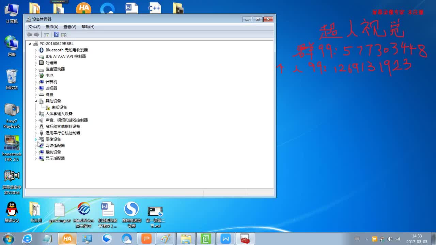Select the 鼠标和其他指针设备 mouse icon
Viewport: 436px width, 245px height.
pyautogui.click(x=42, y=127)
